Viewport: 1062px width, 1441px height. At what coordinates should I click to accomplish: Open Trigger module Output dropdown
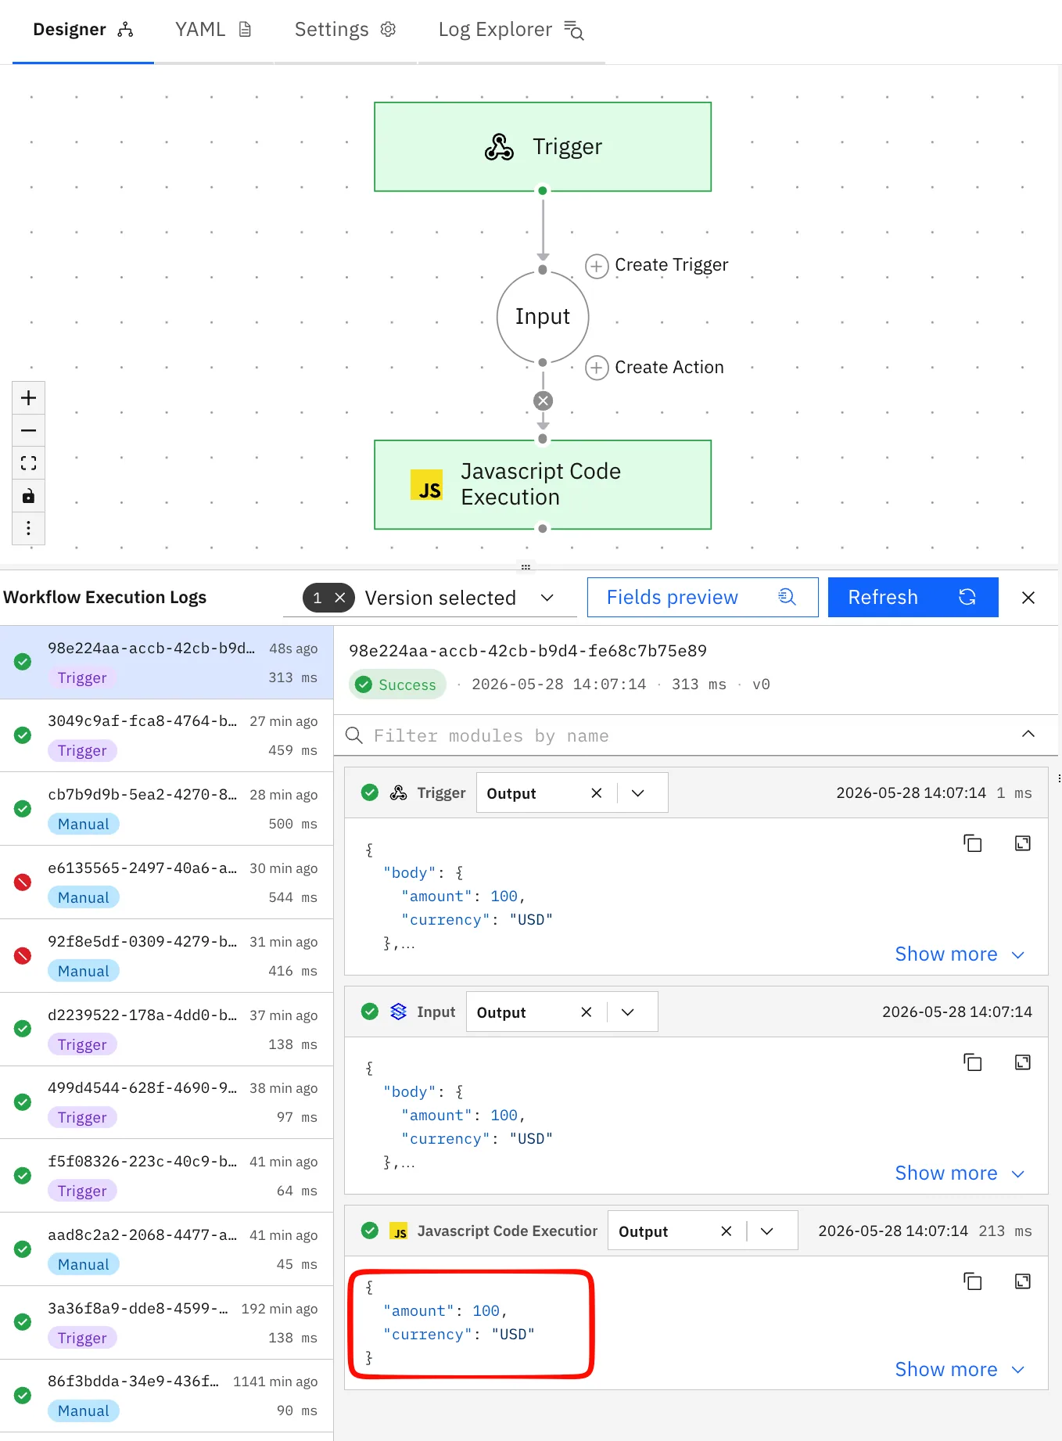(x=638, y=793)
